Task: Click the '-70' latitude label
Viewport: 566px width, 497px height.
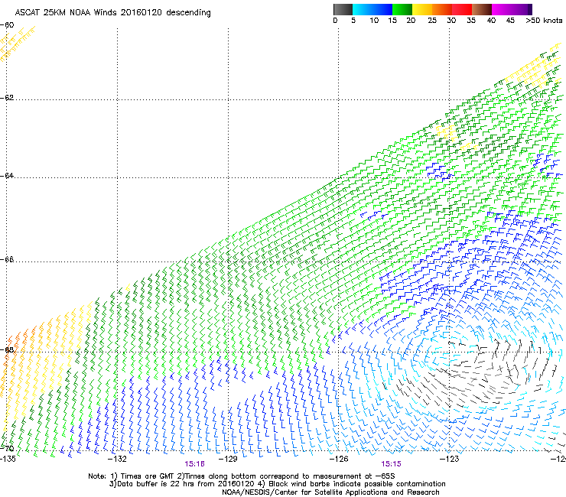Action: tap(7, 449)
